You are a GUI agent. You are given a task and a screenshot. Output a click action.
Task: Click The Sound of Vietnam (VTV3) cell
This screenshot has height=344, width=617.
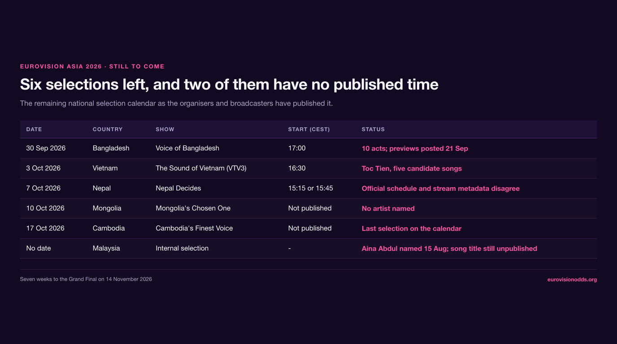(201, 168)
